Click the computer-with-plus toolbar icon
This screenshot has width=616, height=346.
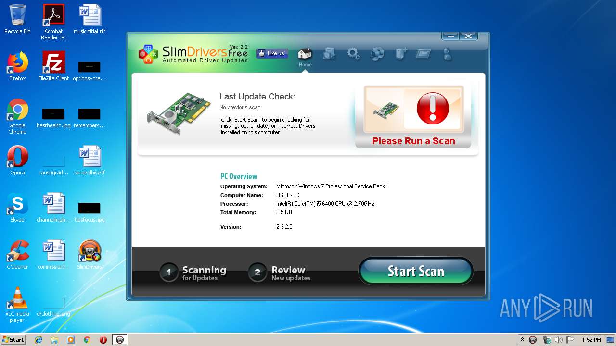401,53
